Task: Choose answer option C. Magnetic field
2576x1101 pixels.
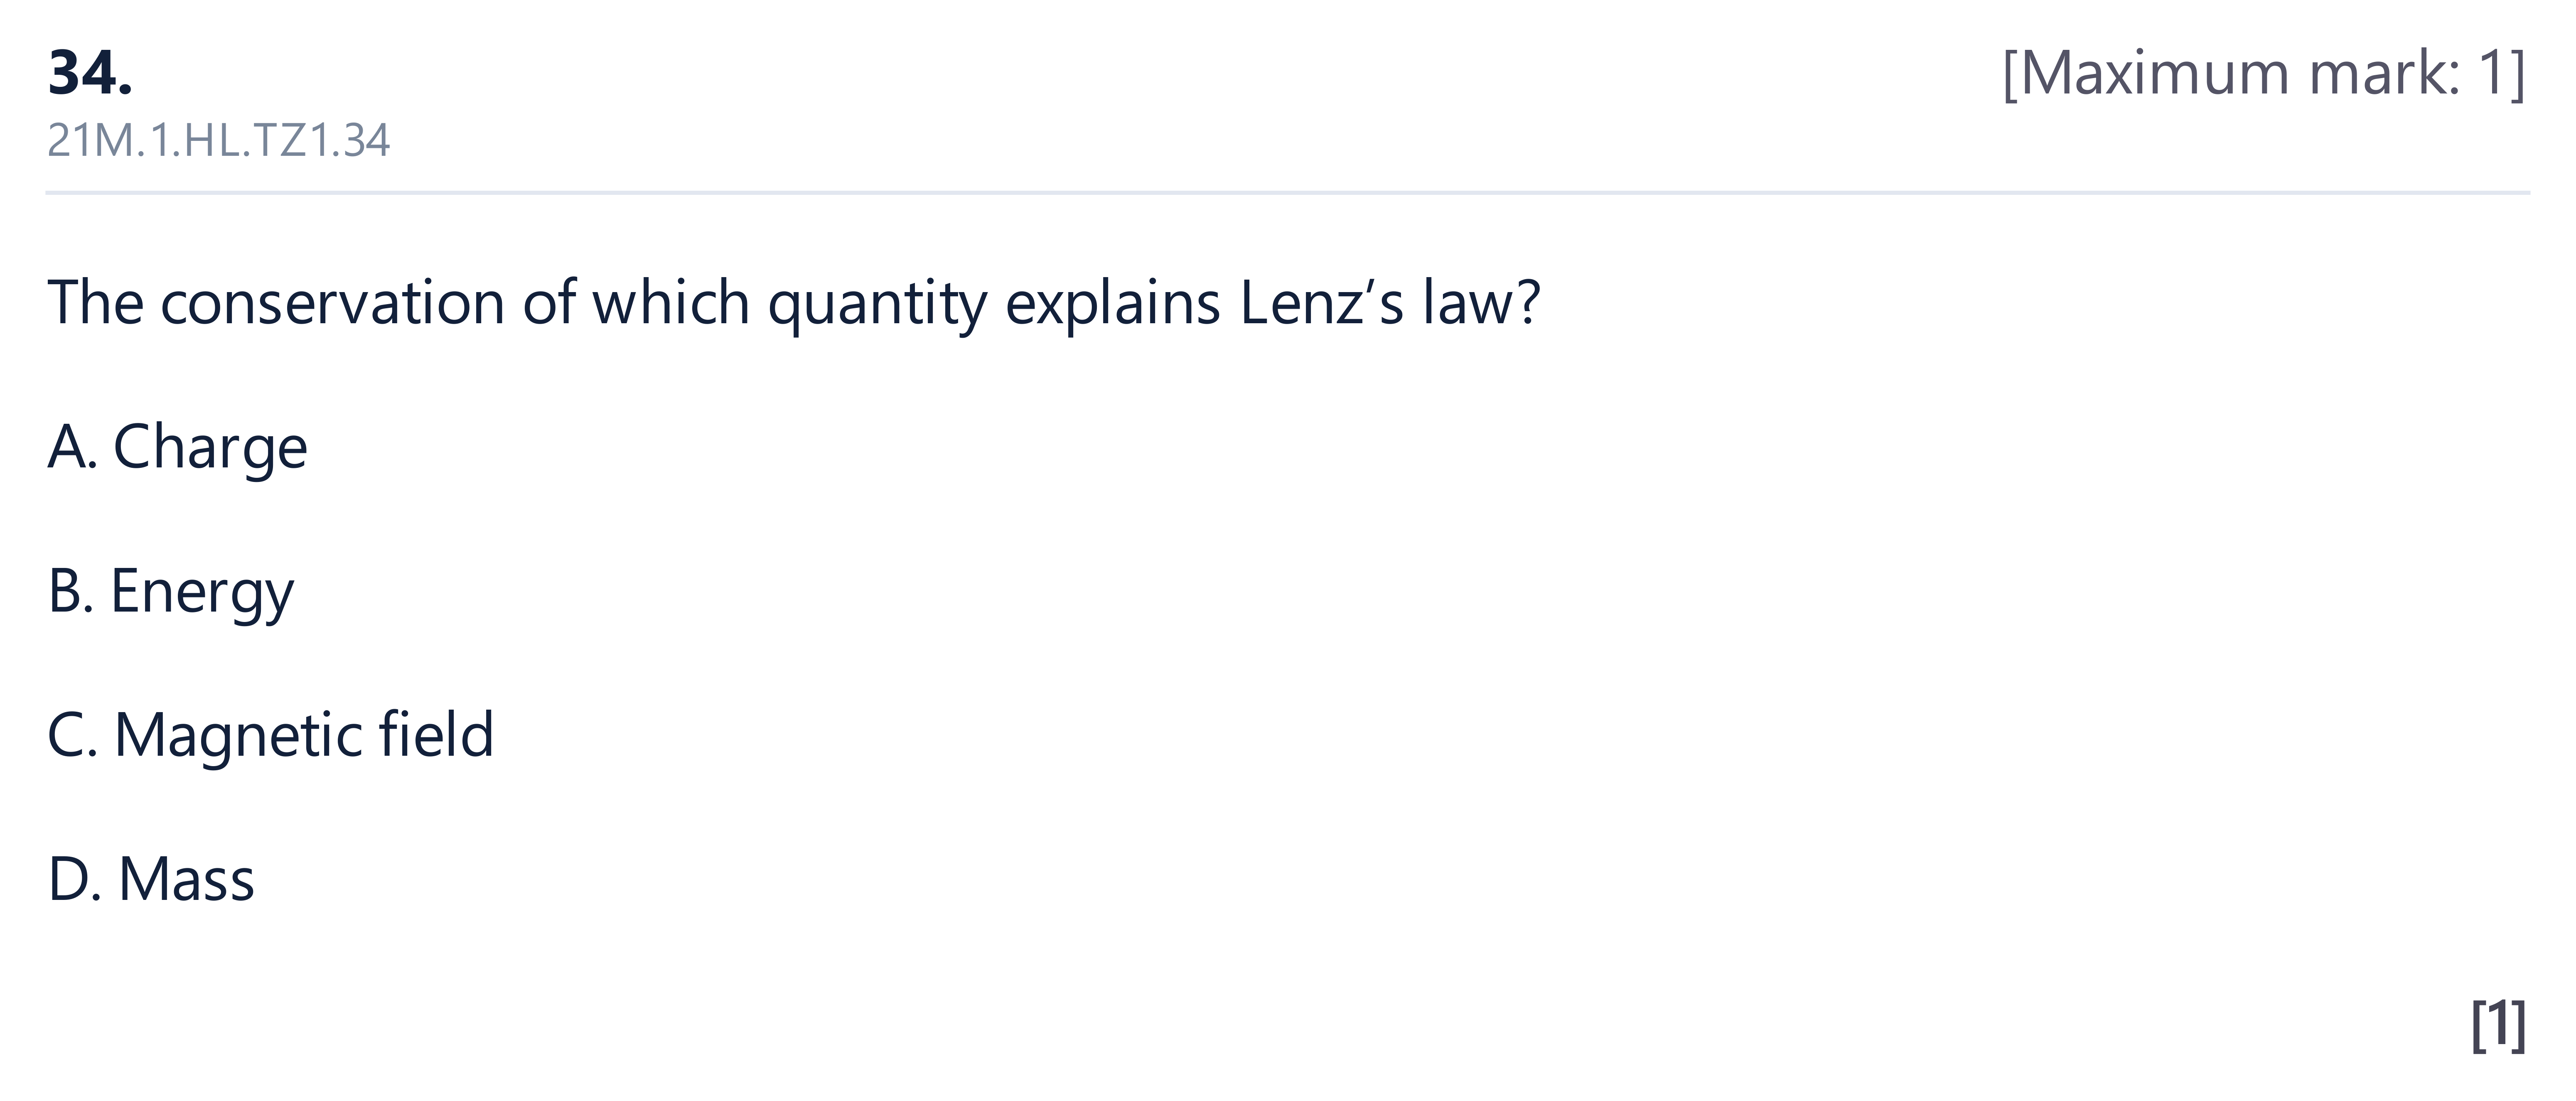Action: click(271, 735)
